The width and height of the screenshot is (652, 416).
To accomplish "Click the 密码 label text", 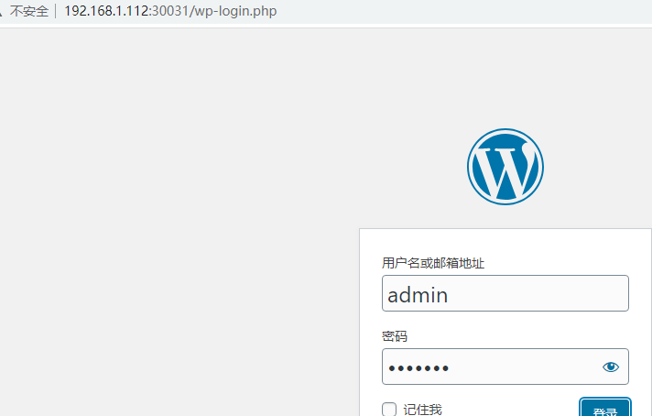I will pyautogui.click(x=395, y=336).
